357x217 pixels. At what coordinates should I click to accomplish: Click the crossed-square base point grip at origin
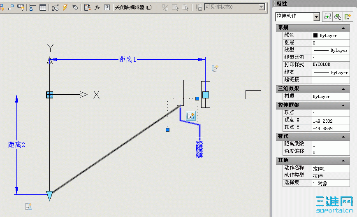(x=50, y=95)
